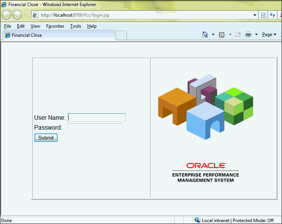
Task: Click the IE logo in title bar
Action: [4, 4]
